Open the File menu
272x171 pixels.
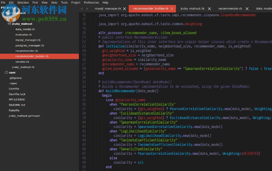3,3
